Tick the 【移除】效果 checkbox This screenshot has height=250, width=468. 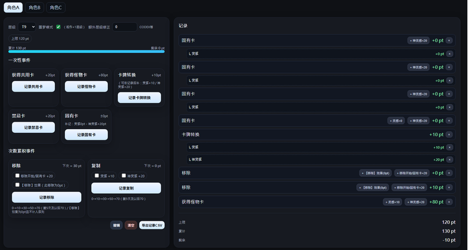point(17,185)
